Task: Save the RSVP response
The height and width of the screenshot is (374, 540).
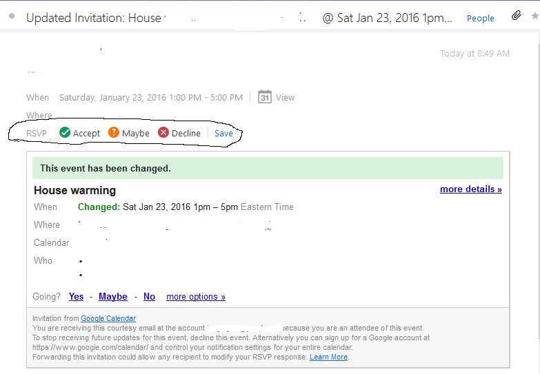Action: [223, 133]
